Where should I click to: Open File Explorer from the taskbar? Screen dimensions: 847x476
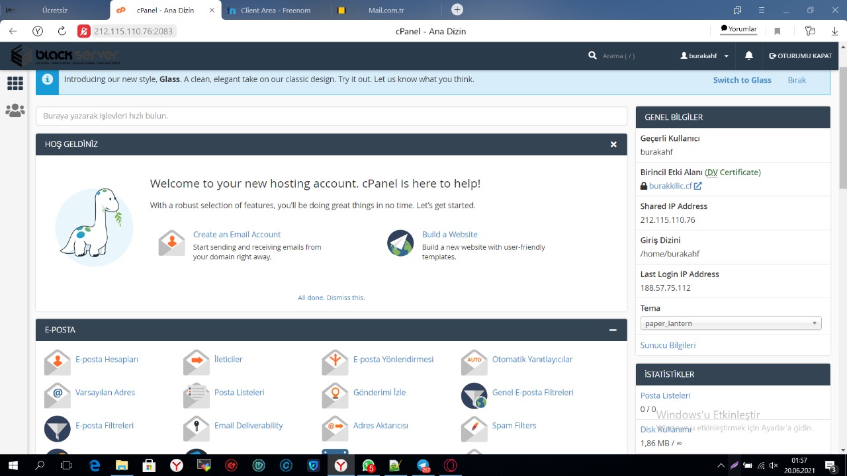pyautogui.click(x=121, y=465)
